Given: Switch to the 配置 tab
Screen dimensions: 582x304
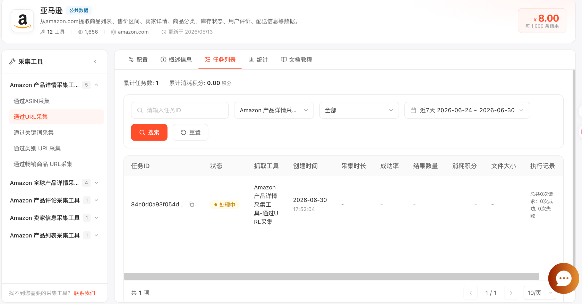Looking at the screenshot, I should tap(138, 60).
